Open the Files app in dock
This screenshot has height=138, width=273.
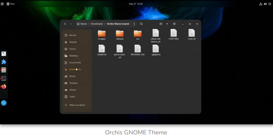4,70
